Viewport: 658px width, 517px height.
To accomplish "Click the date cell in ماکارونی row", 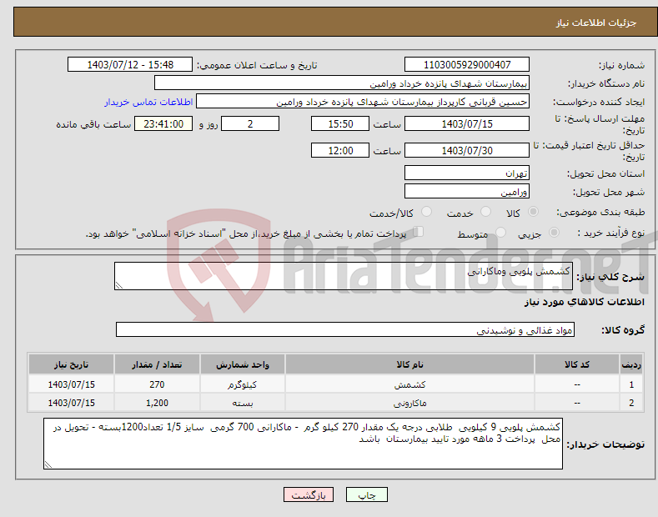I will pyautogui.click(x=71, y=403).
